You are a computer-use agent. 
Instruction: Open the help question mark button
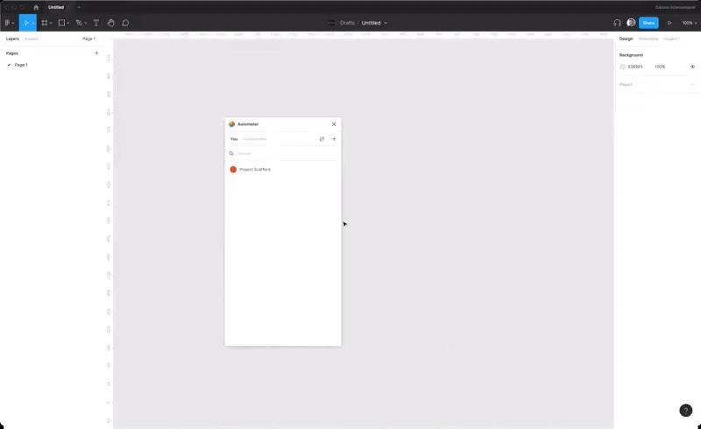pos(686,411)
